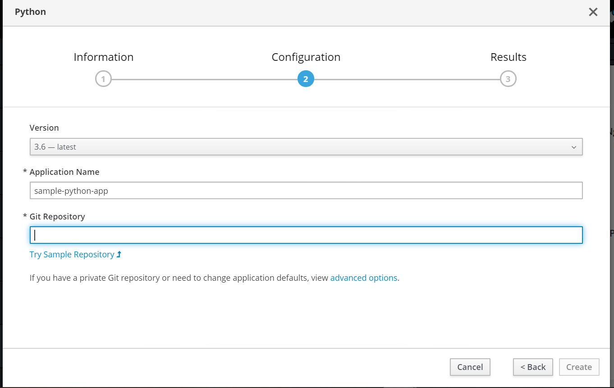This screenshot has height=388, width=614.
Task: Click the Results step circle numbered 3
Action: (508, 78)
